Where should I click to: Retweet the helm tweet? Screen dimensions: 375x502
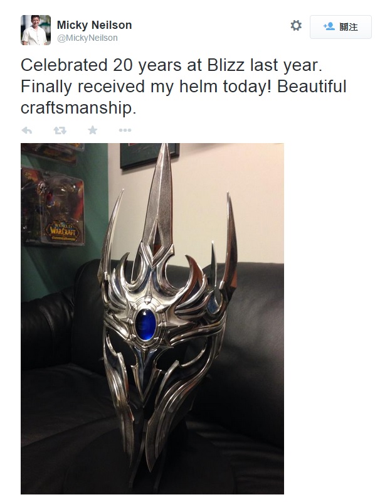(60, 131)
